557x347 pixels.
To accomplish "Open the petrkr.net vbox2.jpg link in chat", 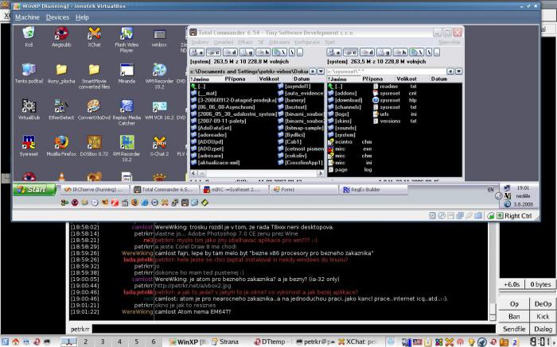I will [193, 286].
